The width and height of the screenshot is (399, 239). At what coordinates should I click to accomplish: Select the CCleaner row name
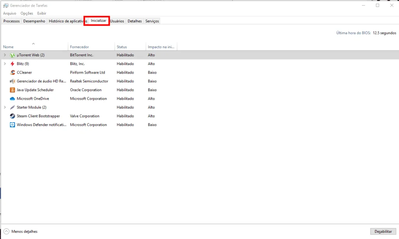(x=24, y=72)
